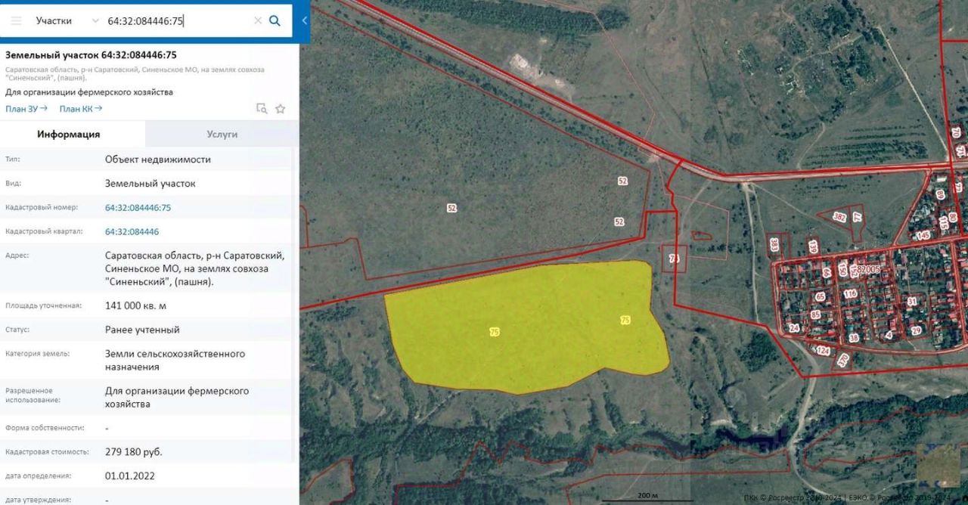Focus the cadastral number search field
This screenshot has width=968, height=505.
[178, 21]
